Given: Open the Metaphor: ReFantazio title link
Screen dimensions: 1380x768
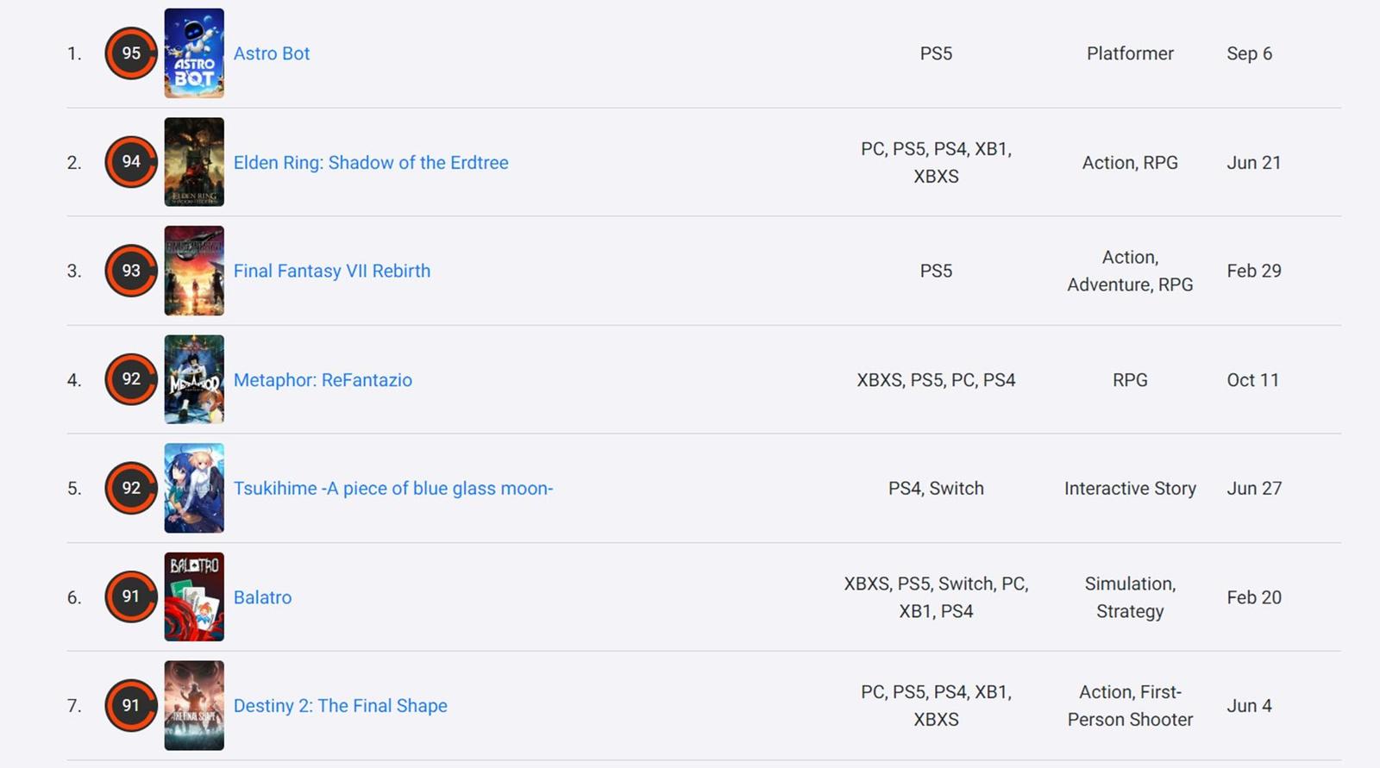Looking at the screenshot, I should pyautogui.click(x=323, y=380).
